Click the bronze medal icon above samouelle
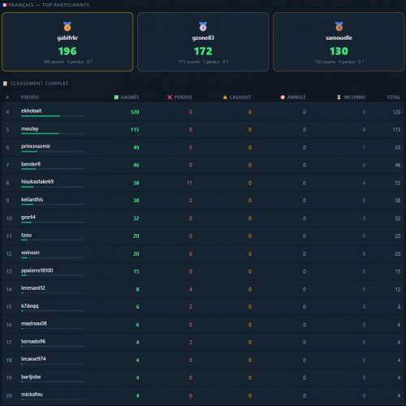Image resolution: width=406 pixels, height=406 pixels. click(x=339, y=27)
